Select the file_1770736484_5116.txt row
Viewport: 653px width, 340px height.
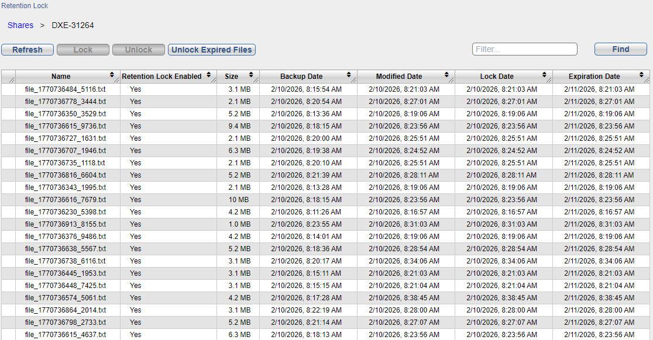(x=66, y=89)
